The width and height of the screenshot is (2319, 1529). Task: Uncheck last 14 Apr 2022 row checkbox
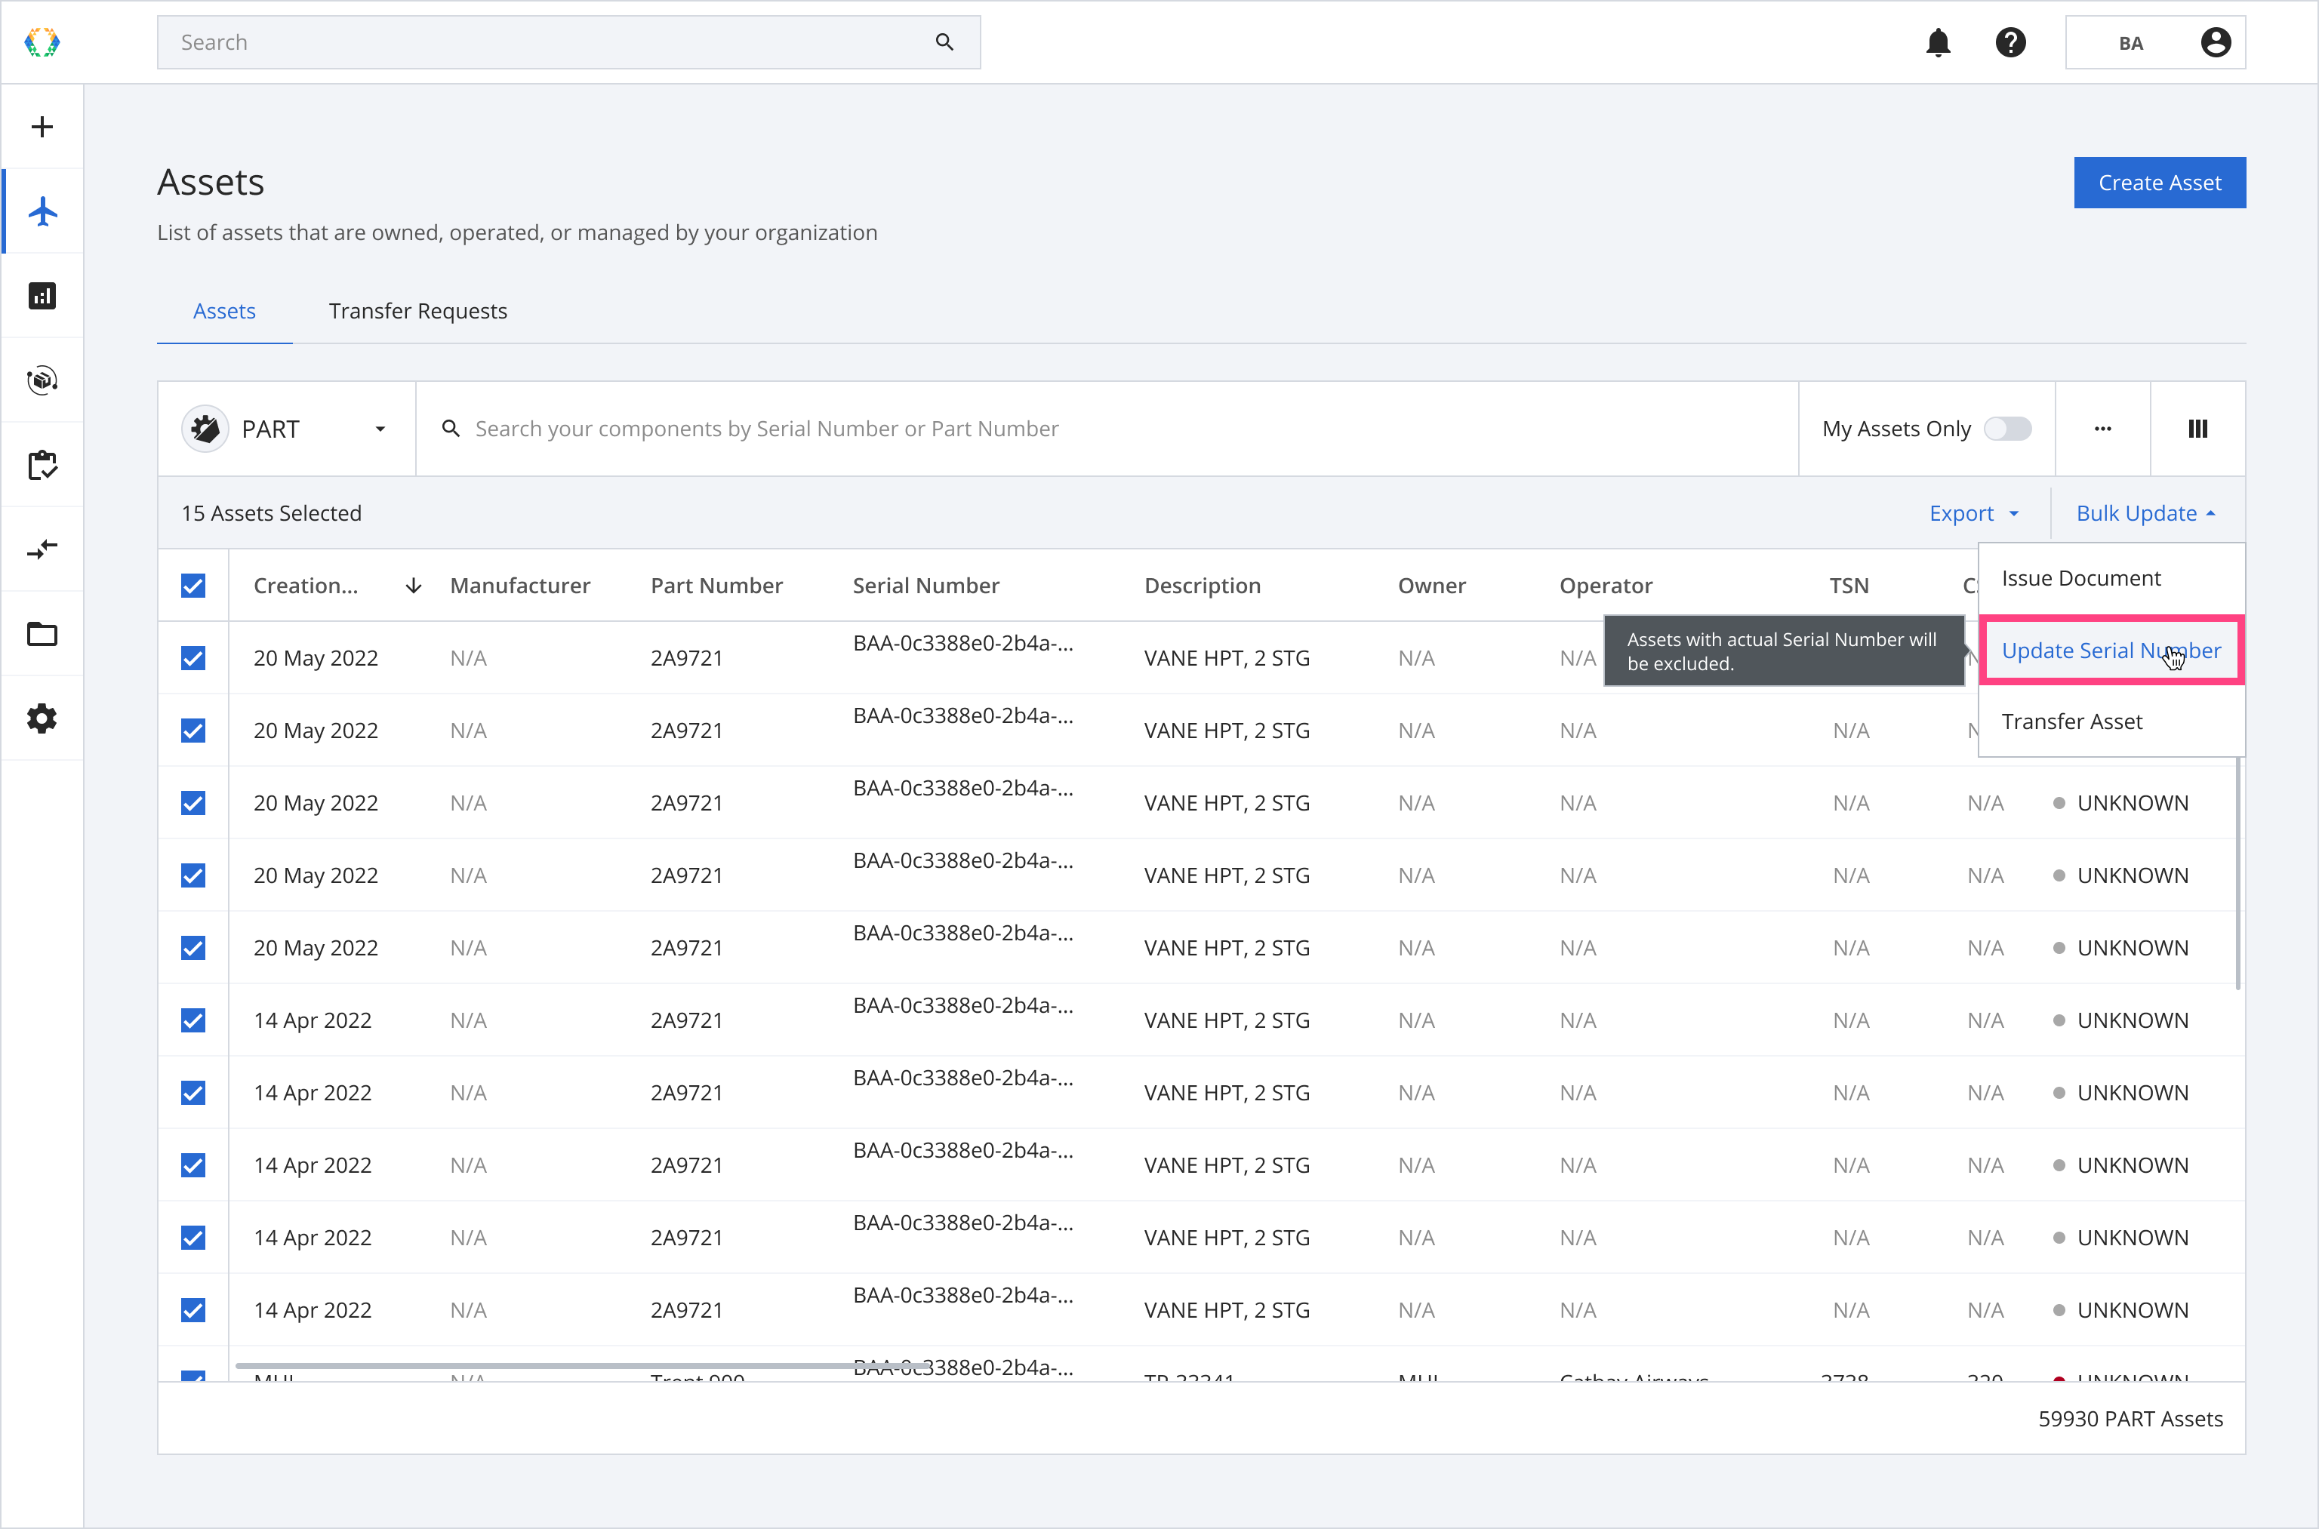193,1309
